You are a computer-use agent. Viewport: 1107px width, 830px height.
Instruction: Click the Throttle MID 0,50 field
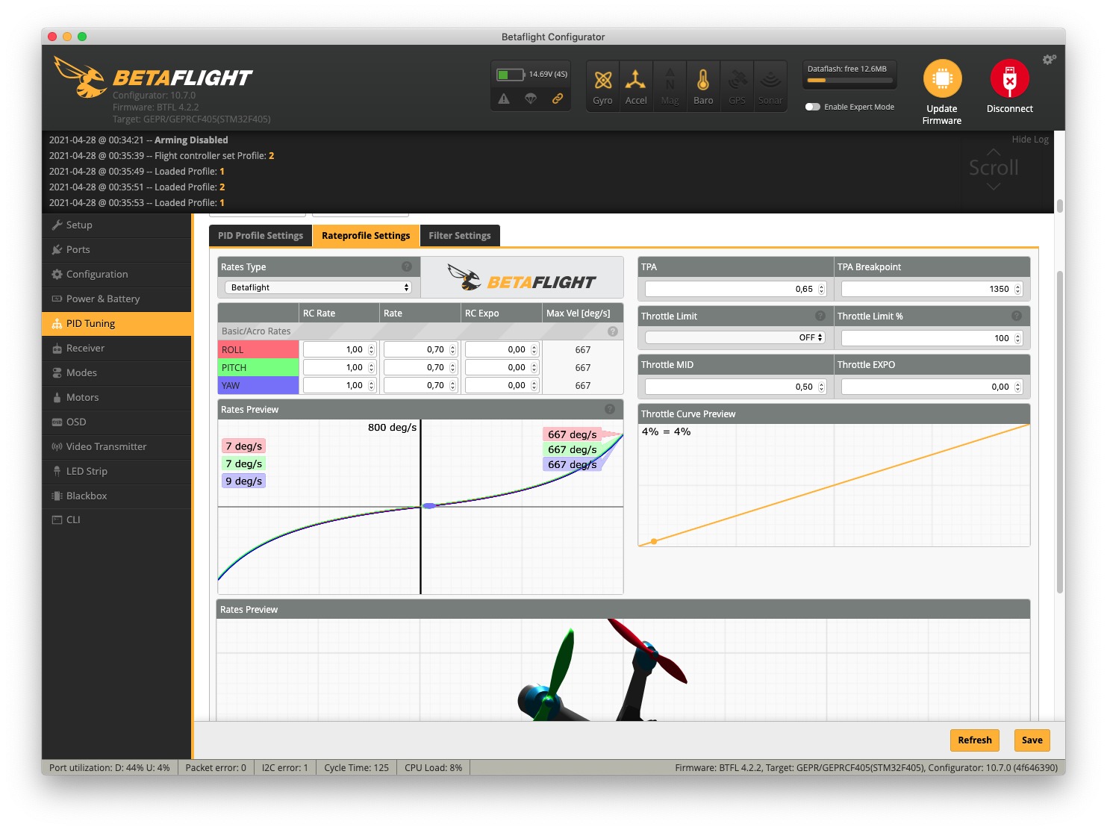coord(735,387)
